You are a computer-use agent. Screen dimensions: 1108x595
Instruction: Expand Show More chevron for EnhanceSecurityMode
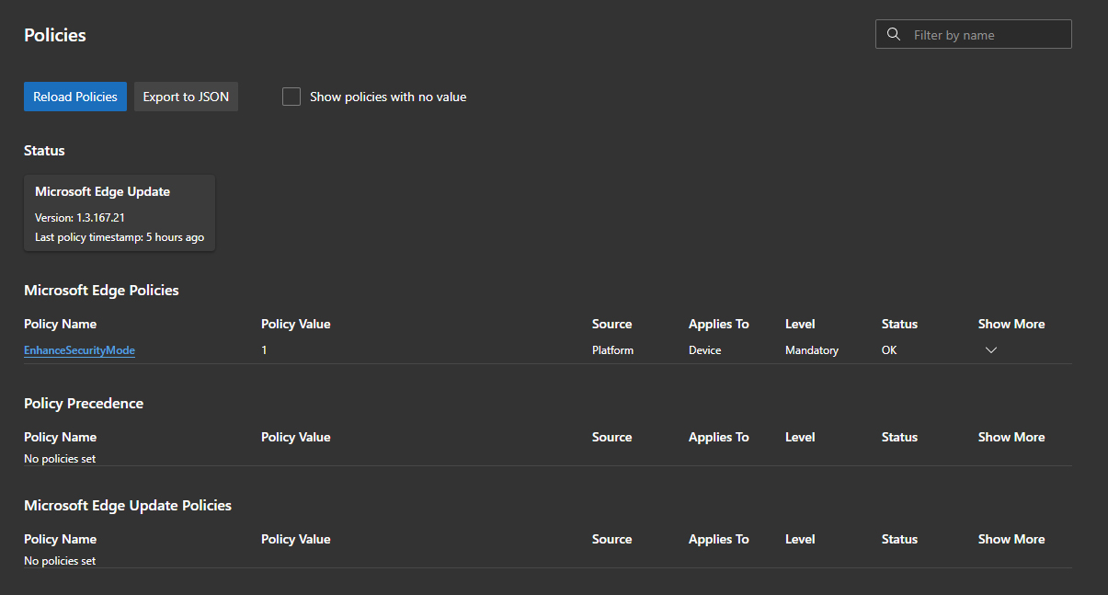991,350
